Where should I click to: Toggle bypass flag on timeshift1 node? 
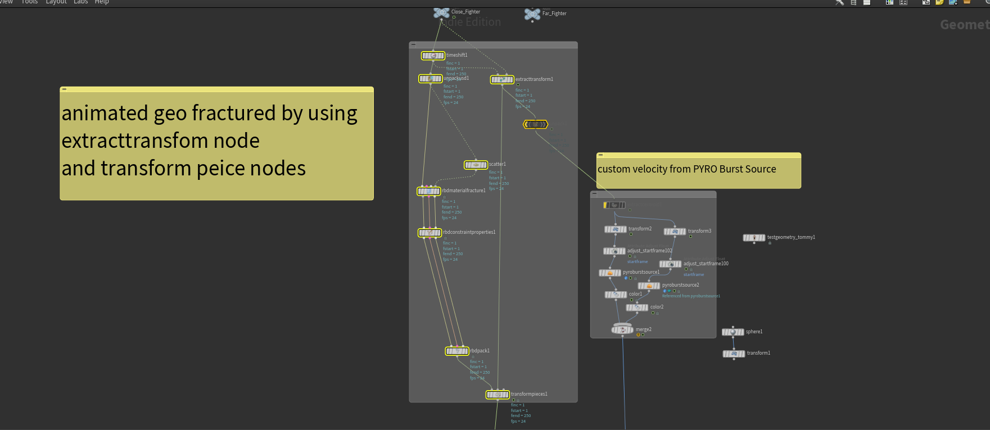click(424, 56)
